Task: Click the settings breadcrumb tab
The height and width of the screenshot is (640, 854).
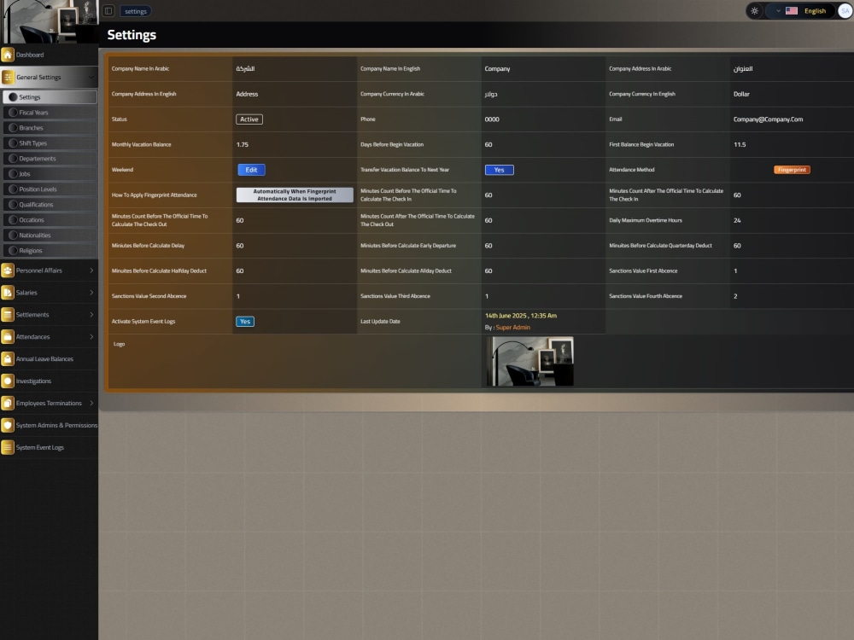Action: point(136,11)
